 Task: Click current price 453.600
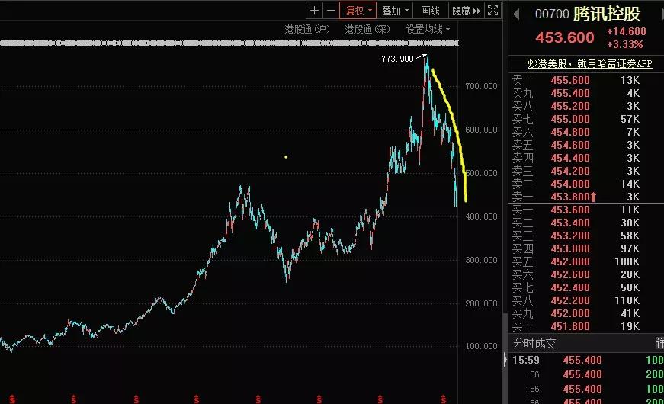(x=564, y=37)
